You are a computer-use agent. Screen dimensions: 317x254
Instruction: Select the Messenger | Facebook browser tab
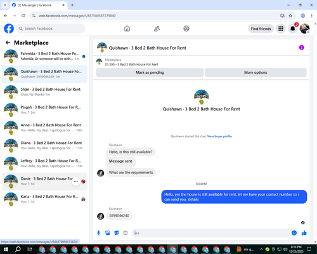(39, 5)
